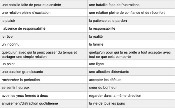The height and width of the screenshot is (108, 175).
Task: Select the 'la famille' cell
Action: coord(131,44)
